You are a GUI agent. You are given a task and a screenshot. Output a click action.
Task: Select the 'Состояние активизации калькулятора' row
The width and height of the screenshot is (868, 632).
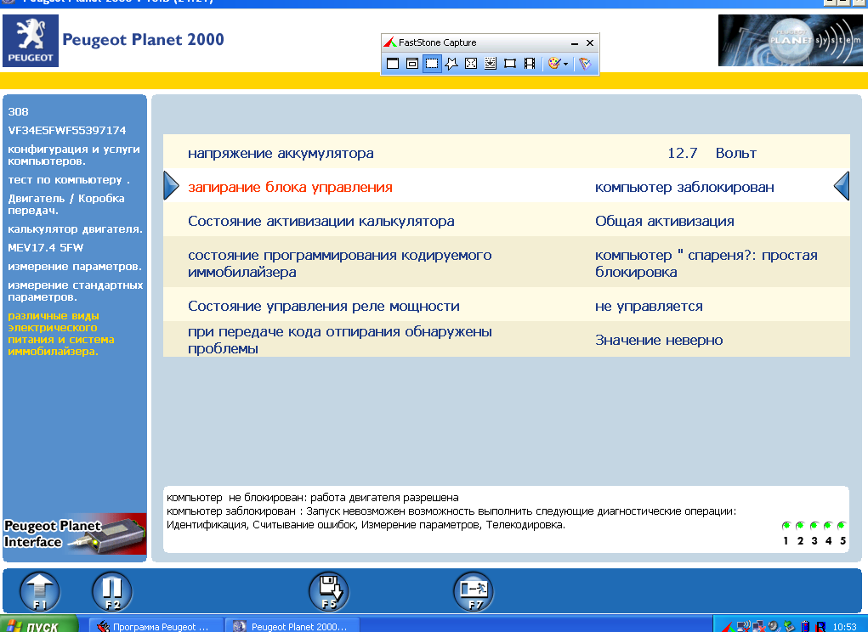(x=507, y=220)
